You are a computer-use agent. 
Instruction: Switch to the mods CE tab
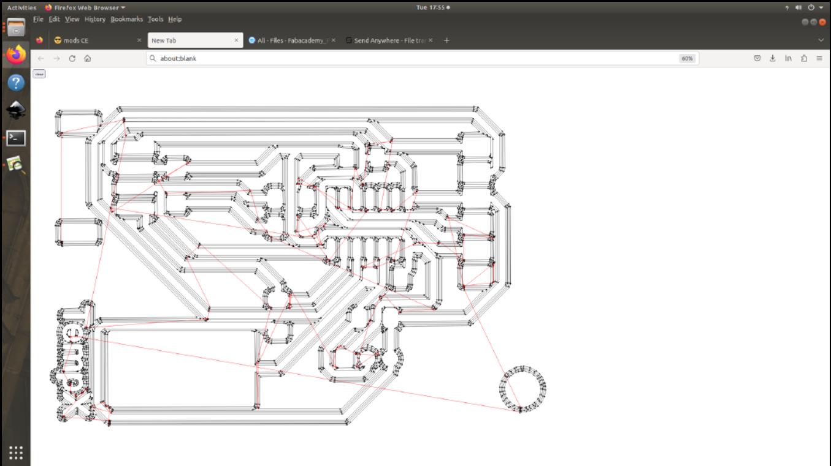tap(97, 40)
